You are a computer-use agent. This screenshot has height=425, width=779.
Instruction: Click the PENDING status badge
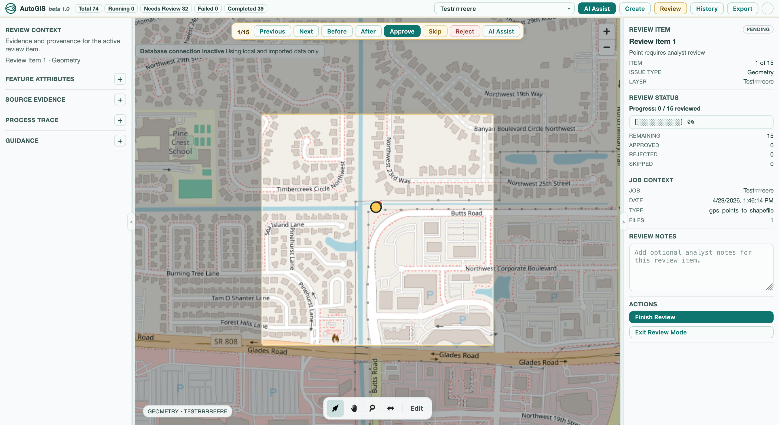758,29
